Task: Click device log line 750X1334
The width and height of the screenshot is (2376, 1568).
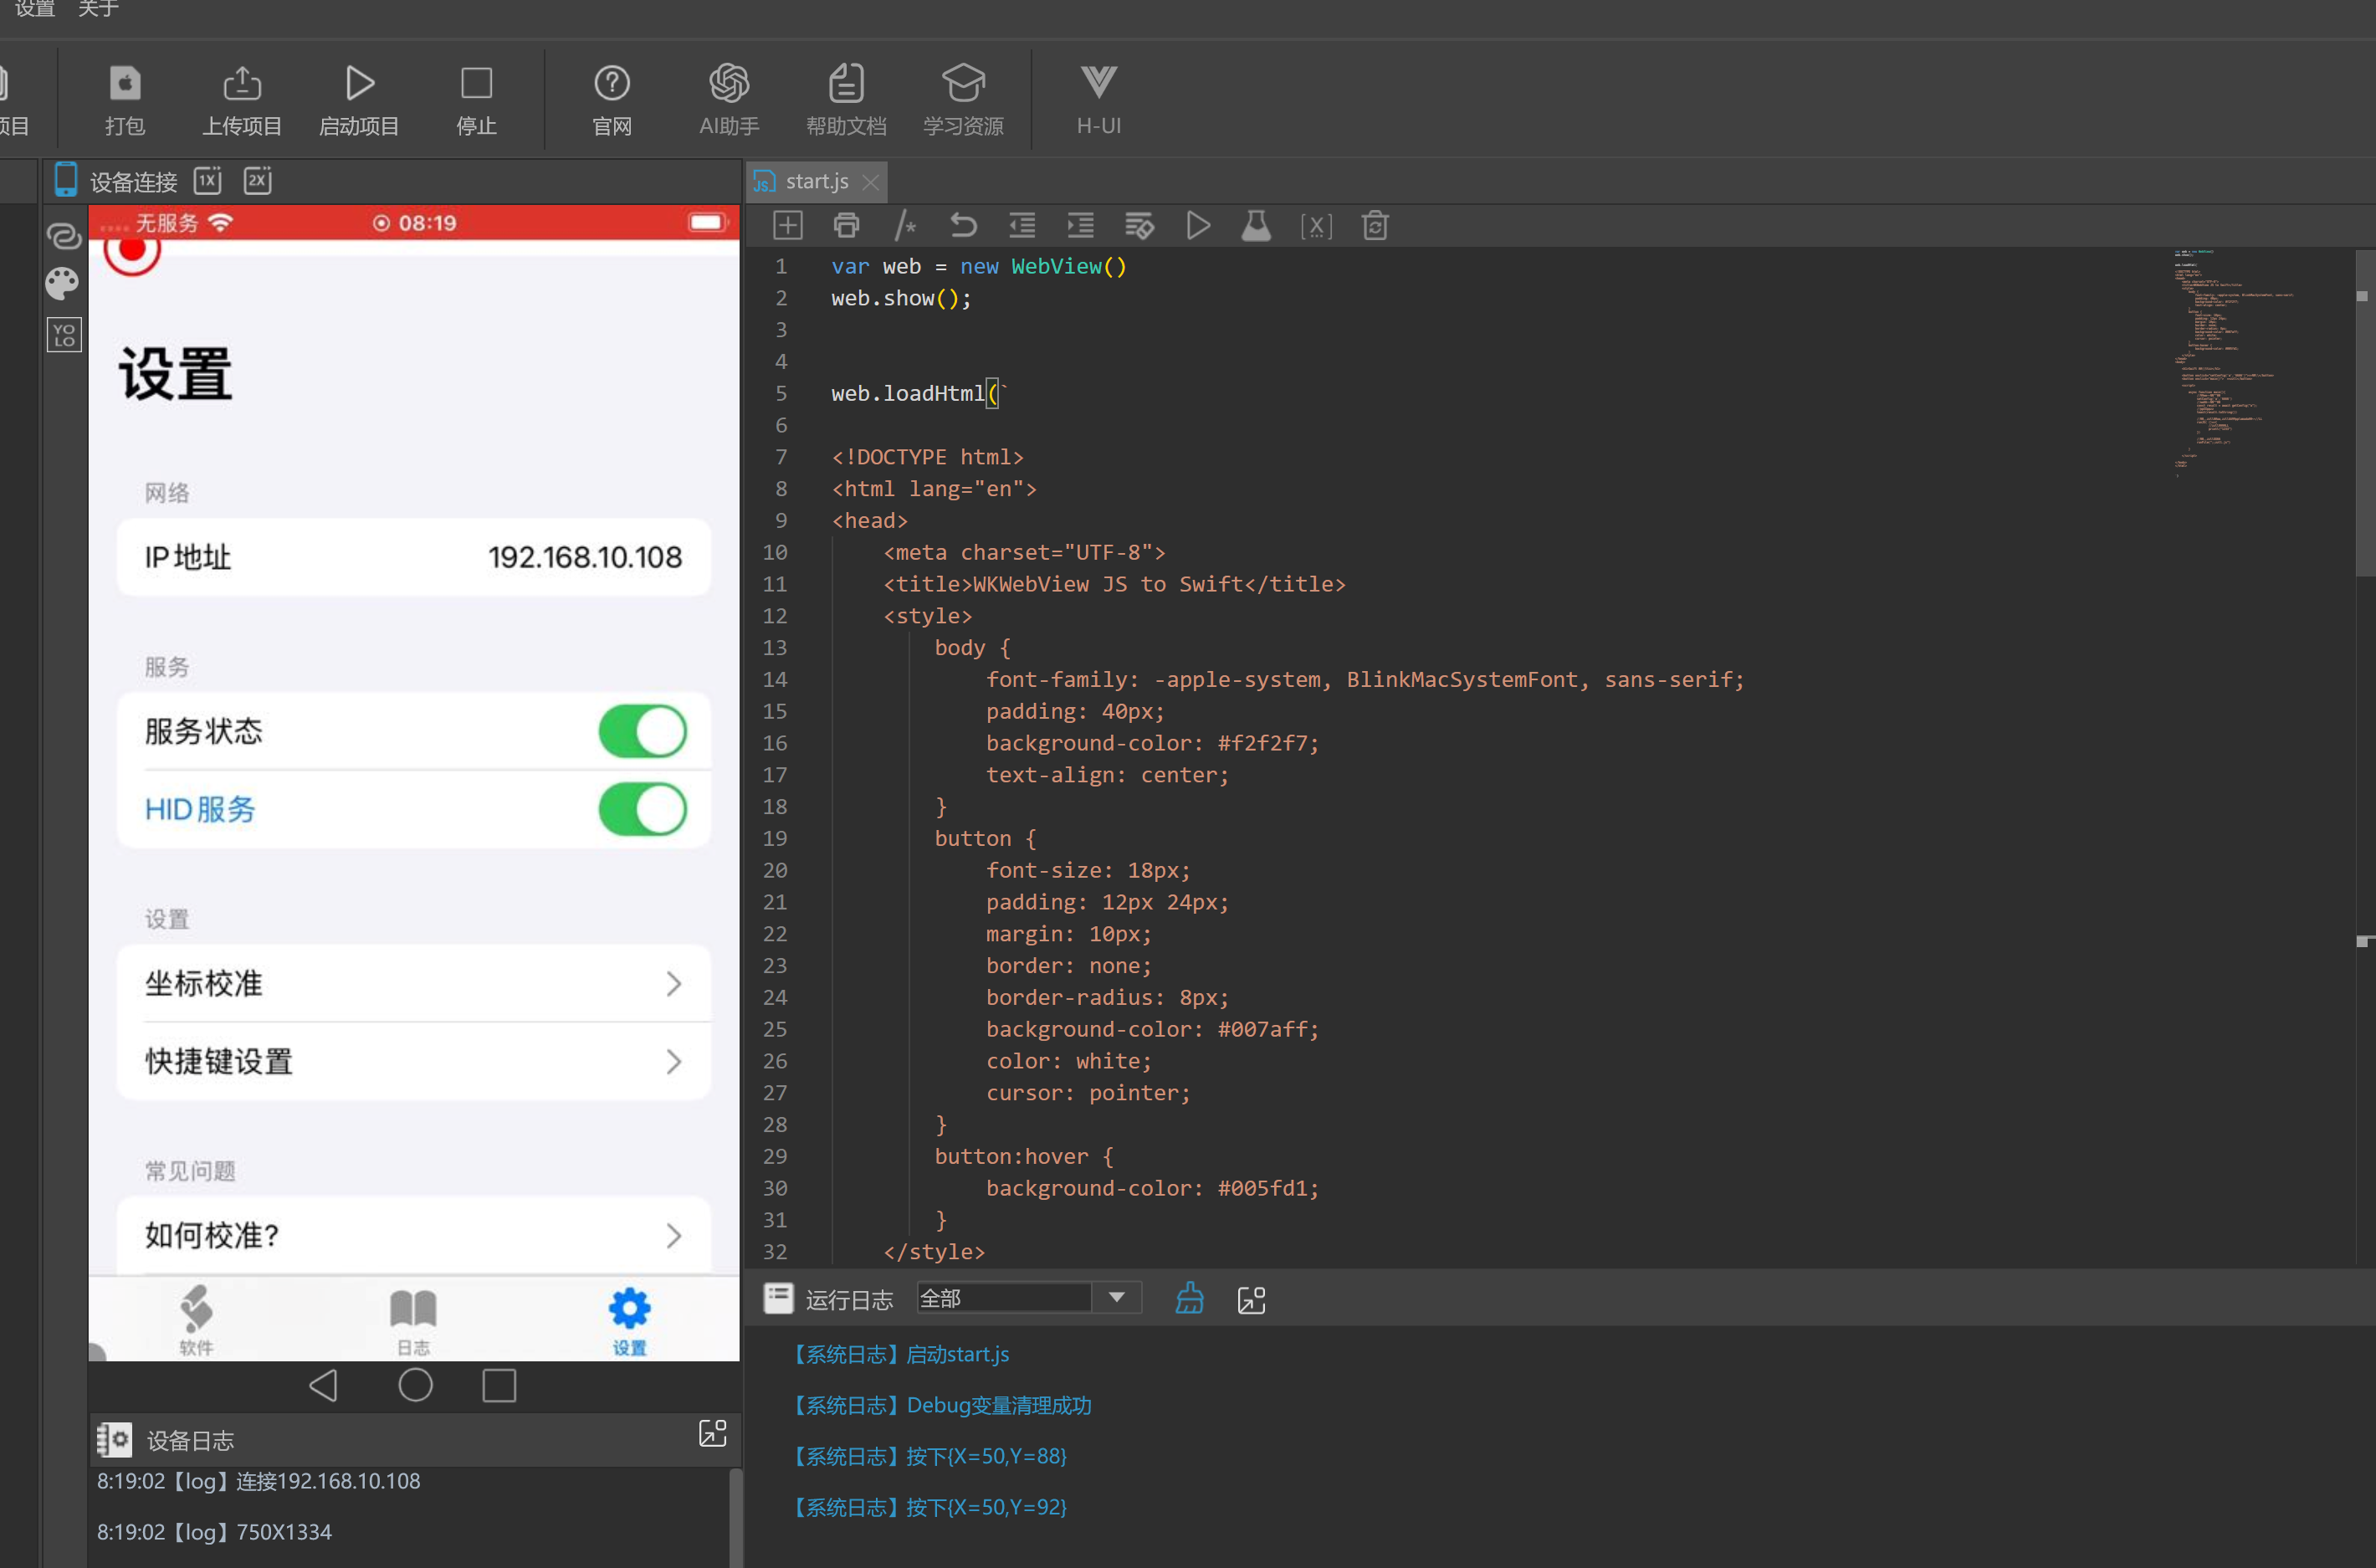Action: coord(214,1531)
